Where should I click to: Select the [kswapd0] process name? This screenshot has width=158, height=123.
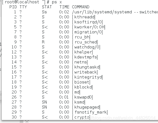click(x=82, y=97)
